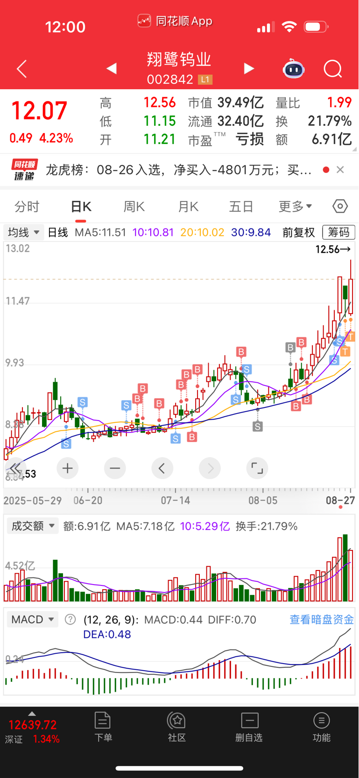Tap the back arrow in header
359x778 pixels.
[21, 69]
